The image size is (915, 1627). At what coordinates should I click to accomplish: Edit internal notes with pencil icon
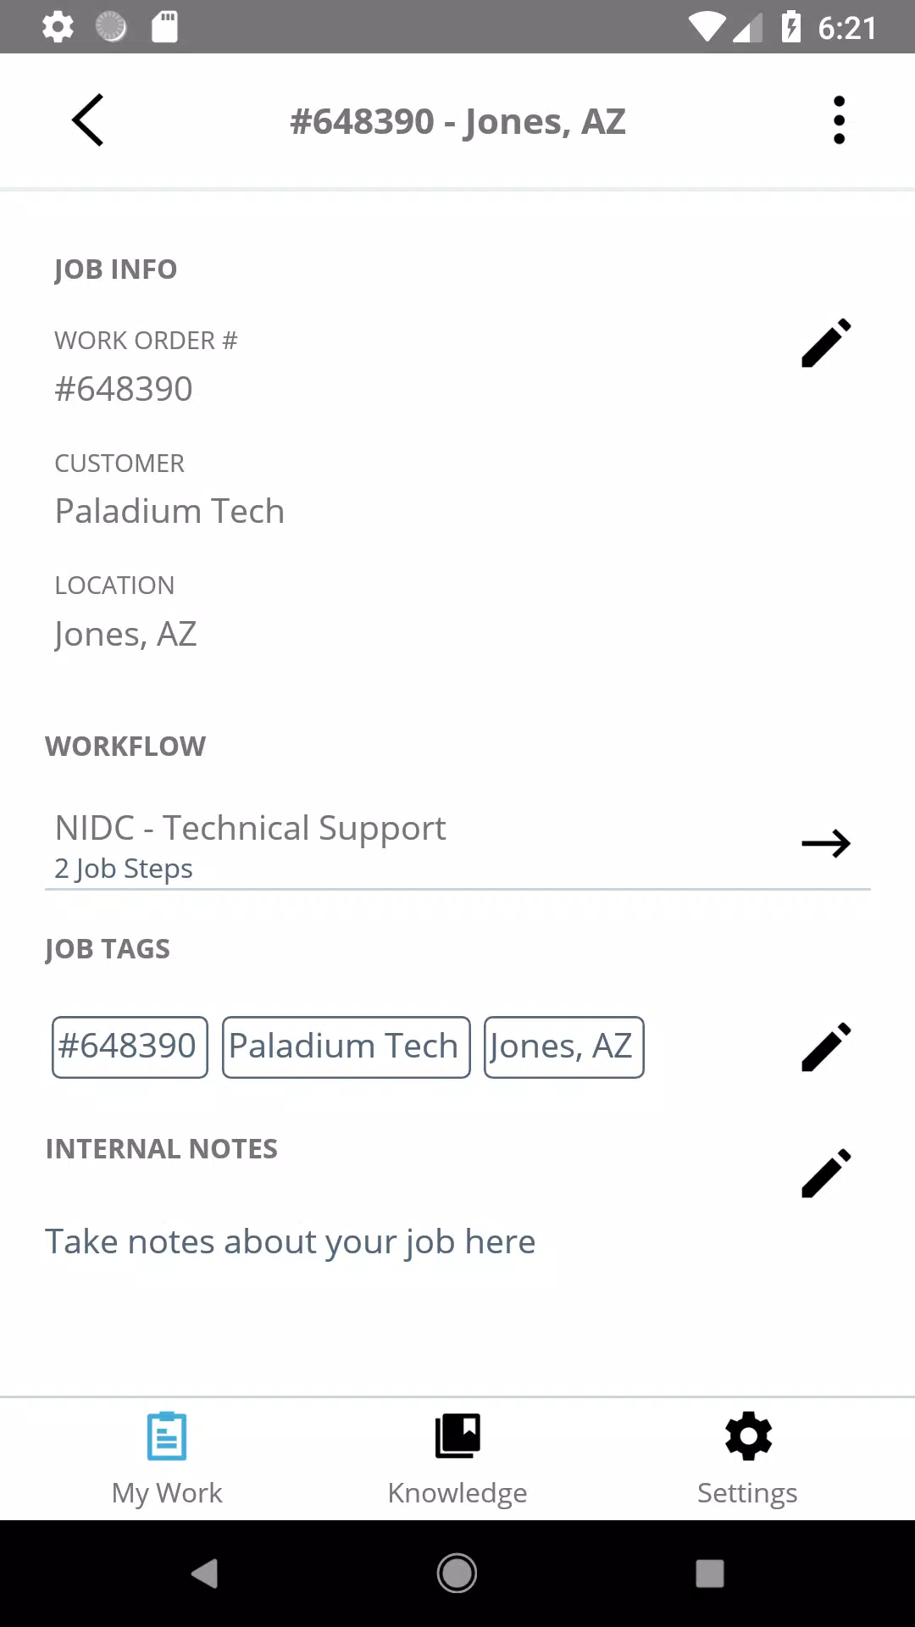click(x=826, y=1174)
